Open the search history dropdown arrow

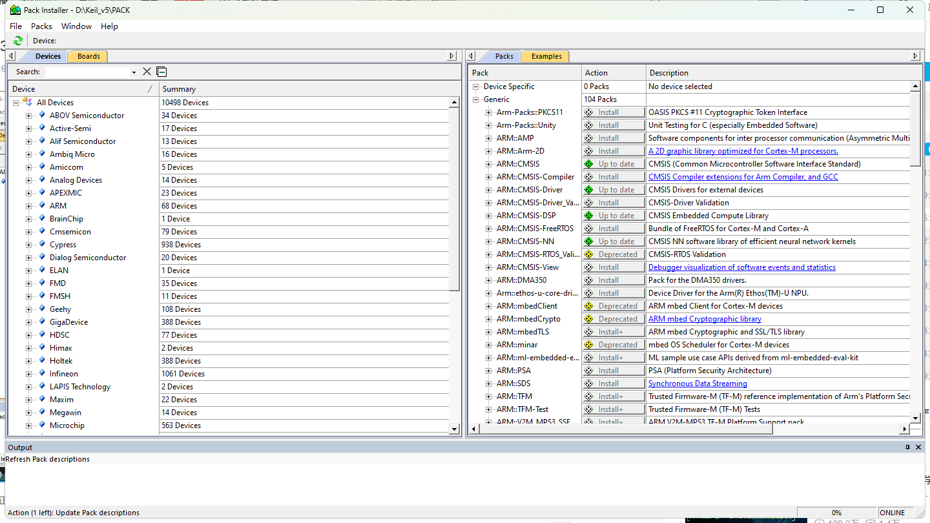(x=134, y=72)
